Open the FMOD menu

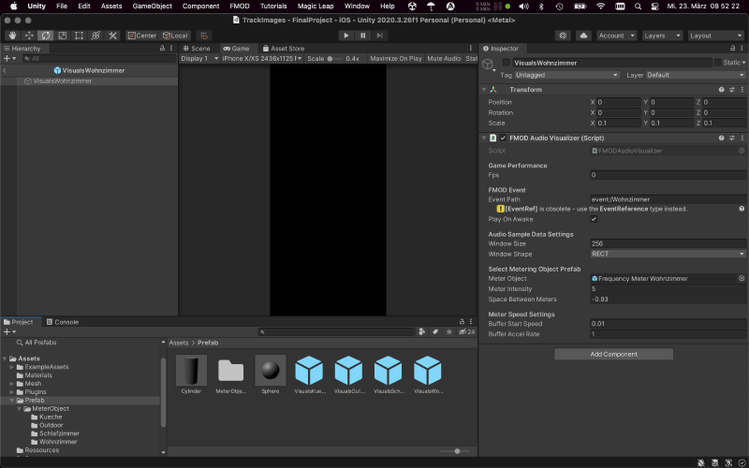240,7
